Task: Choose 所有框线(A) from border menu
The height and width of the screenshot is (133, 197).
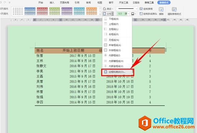Action: [117, 45]
